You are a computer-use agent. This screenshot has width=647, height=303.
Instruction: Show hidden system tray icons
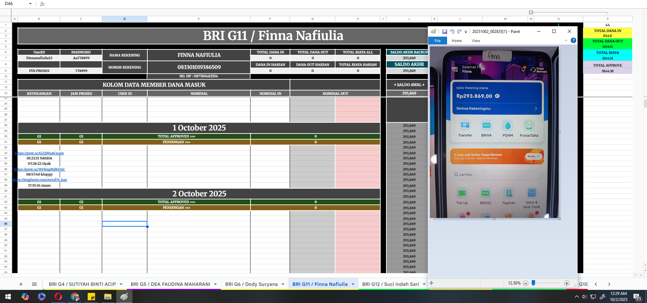click(x=577, y=297)
